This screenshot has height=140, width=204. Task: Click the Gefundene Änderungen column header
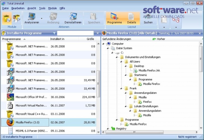coord(126,39)
